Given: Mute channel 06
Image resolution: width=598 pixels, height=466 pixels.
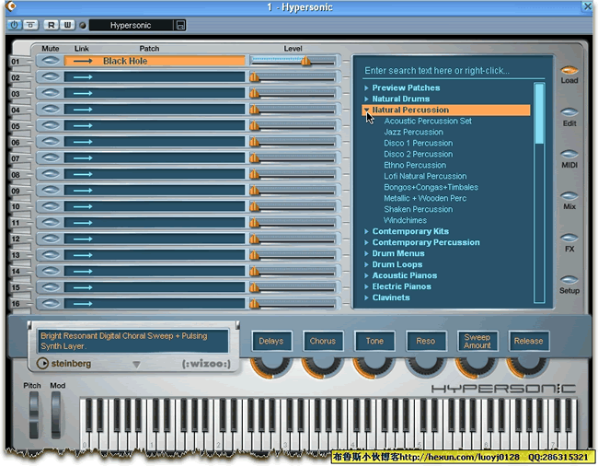Looking at the screenshot, I should [50, 142].
